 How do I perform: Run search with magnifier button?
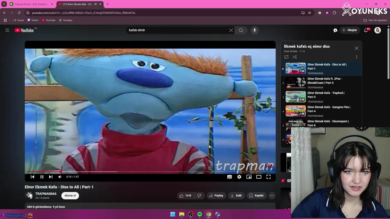[241, 30]
